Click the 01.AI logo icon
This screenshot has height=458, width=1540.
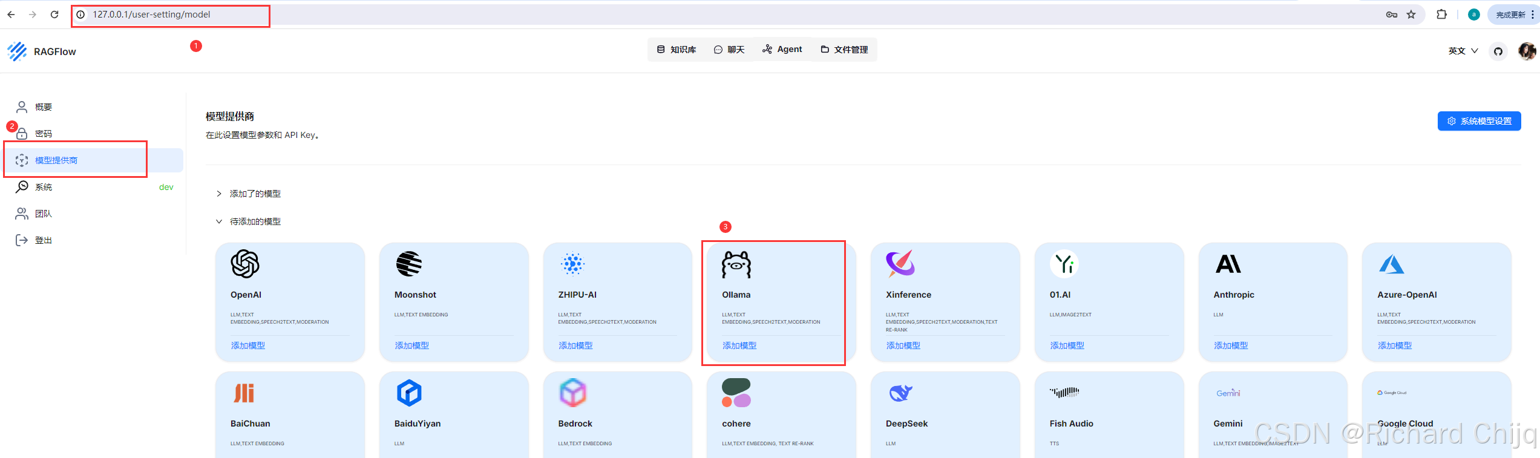(1064, 264)
